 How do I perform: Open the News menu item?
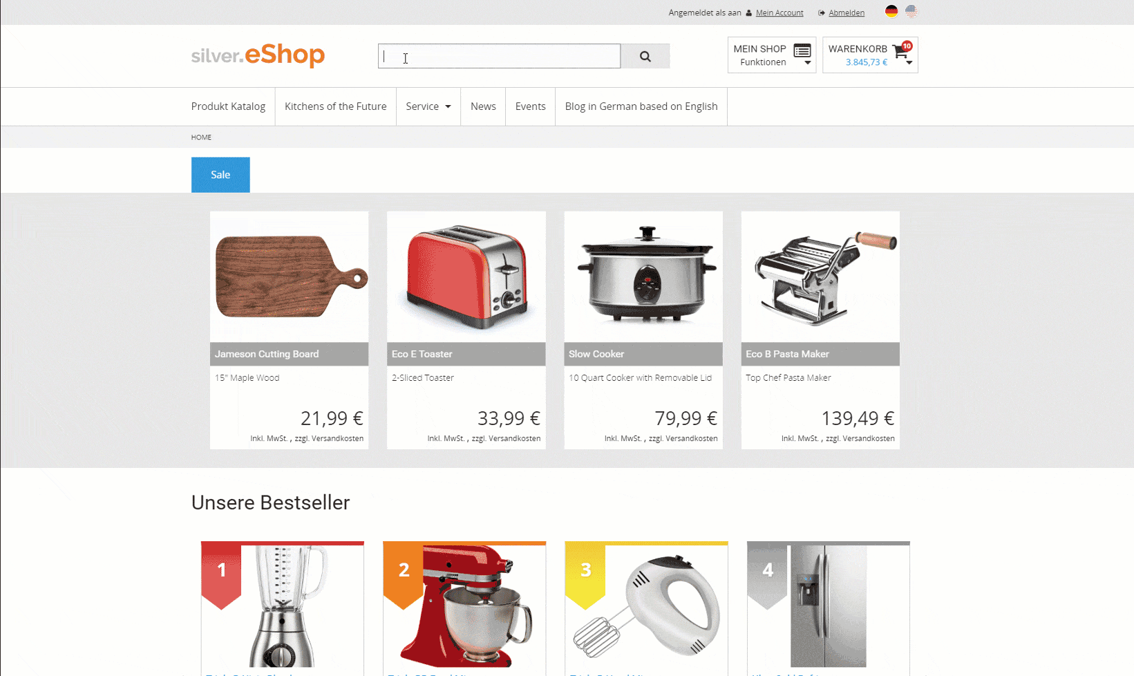tap(483, 106)
